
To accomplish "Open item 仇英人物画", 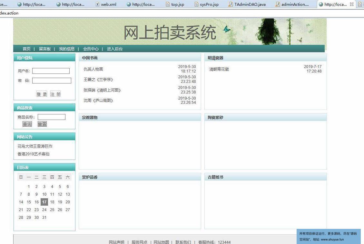I will tap(93, 69).
